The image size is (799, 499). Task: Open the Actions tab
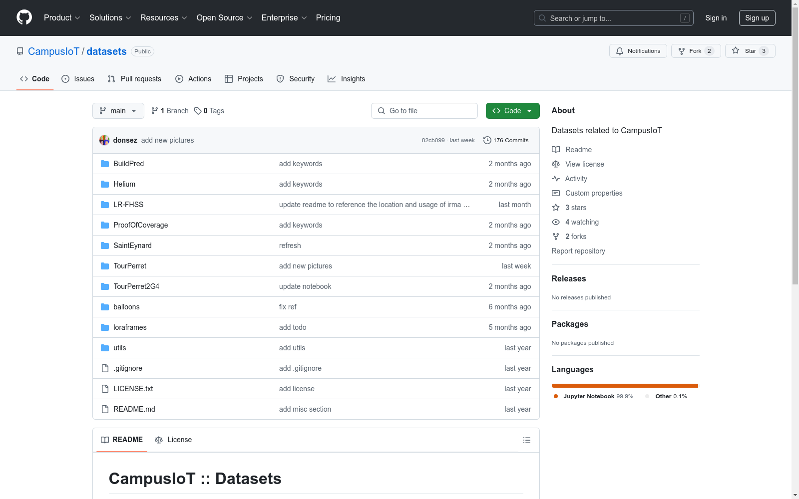click(193, 79)
